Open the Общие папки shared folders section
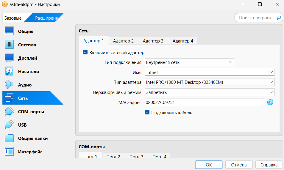 (33, 138)
